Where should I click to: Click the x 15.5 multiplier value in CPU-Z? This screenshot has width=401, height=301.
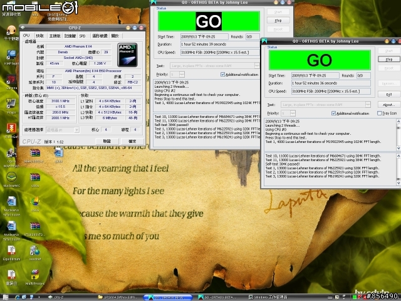[x=60, y=107]
